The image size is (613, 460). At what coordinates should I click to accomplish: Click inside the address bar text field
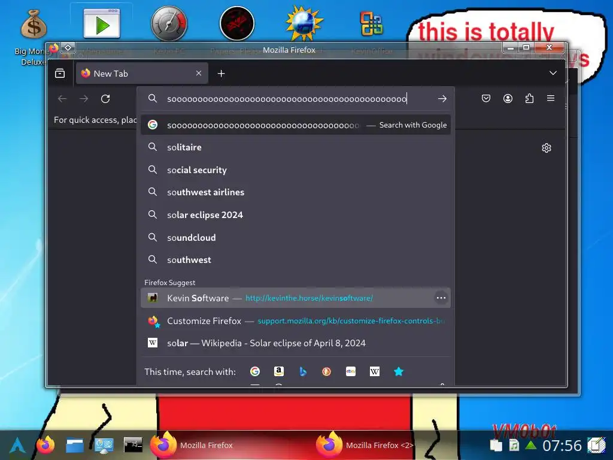click(287, 99)
